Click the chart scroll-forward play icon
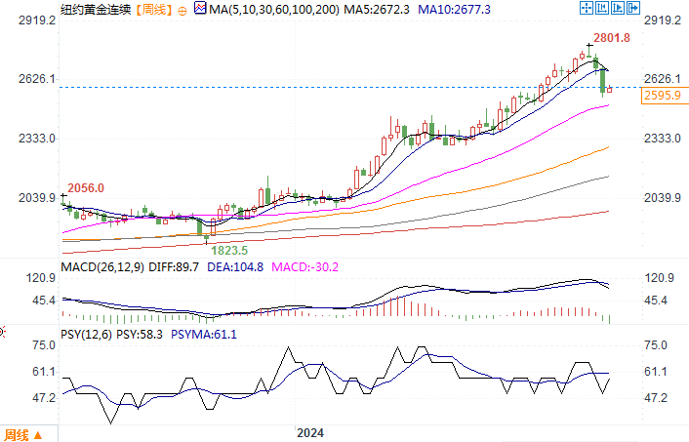The height and width of the screenshot is (442, 689). [618, 8]
